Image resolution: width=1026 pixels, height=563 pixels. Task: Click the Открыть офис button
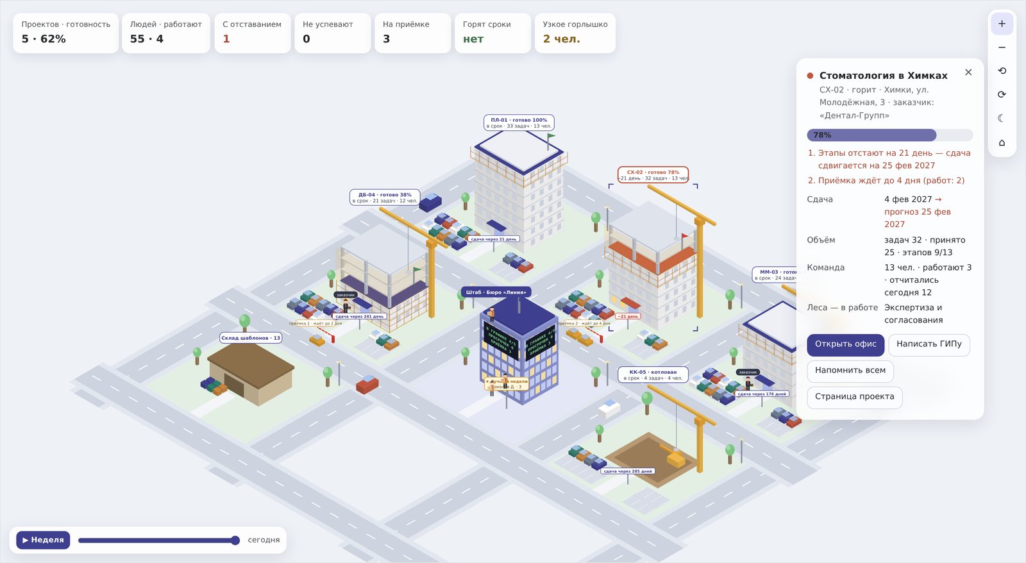pyautogui.click(x=845, y=344)
